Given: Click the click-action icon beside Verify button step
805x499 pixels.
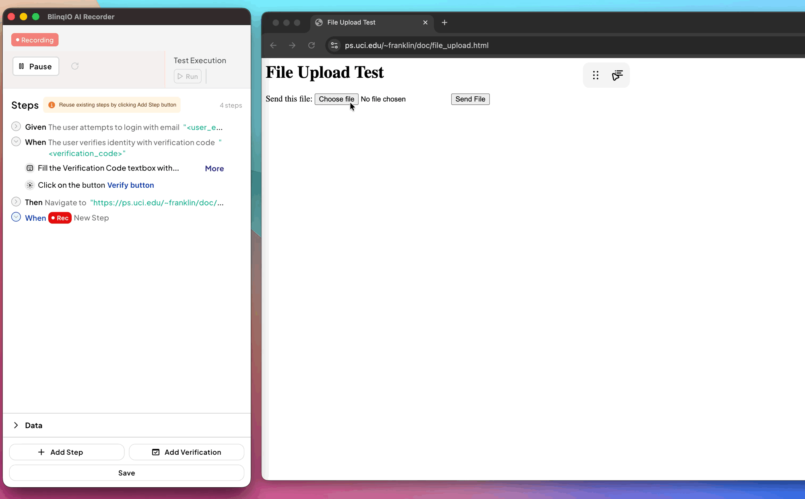Looking at the screenshot, I should point(30,185).
